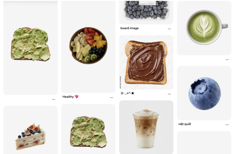The height and width of the screenshot is (154, 240).
Task: Open three-dot menu for việt quất pin
Action: click(227, 125)
